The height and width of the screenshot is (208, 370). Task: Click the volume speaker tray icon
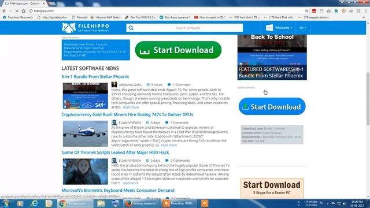click(x=345, y=203)
